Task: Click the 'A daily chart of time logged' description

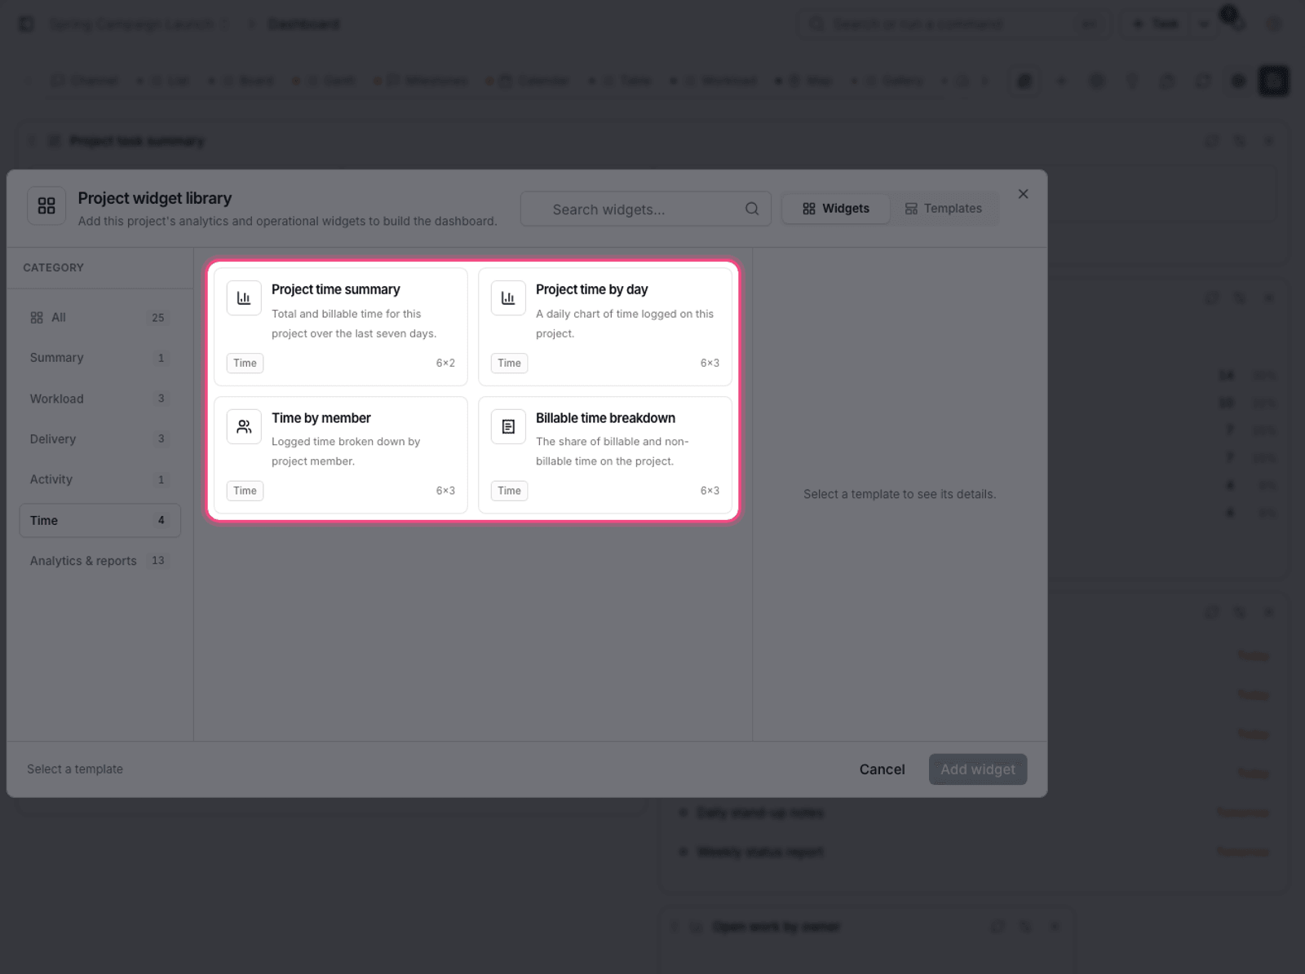Action: coord(625,324)
